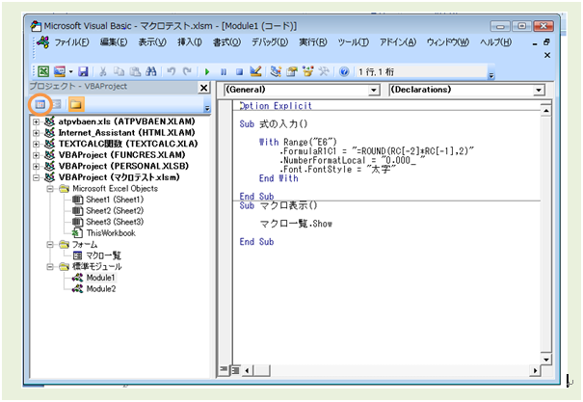Run the macro with the green play icon

207,71
